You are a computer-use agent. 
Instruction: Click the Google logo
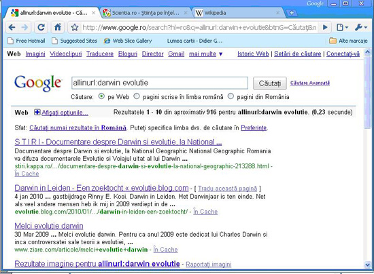(x=38, y=83)
